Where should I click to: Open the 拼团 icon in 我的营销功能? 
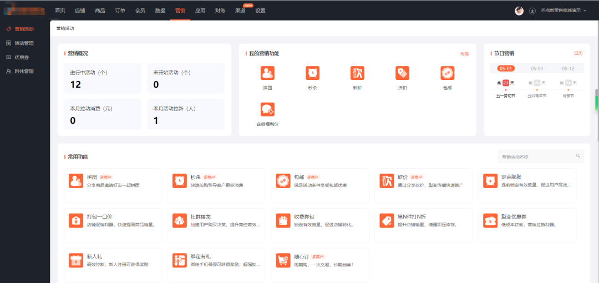(x=267, y=73)
